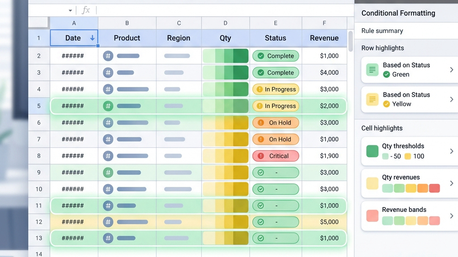This screenshot has width=458, height=257.
Task: Click the orange warning icon in row 6 status
Action: pos(261,123)
